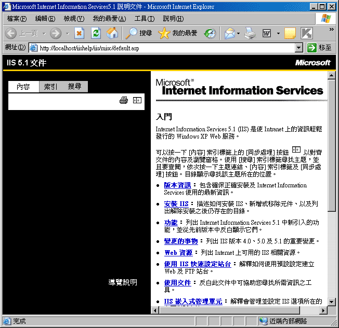Open the Mail button dropdown arrow
The height and width of the screenshot is (328, 339).
238,34
